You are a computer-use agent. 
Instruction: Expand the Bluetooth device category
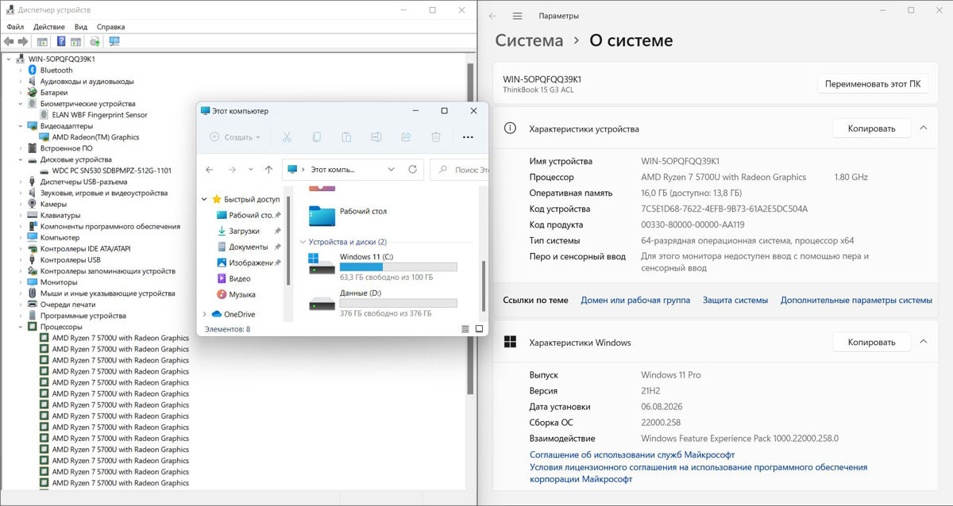click(x=21, y=70)
